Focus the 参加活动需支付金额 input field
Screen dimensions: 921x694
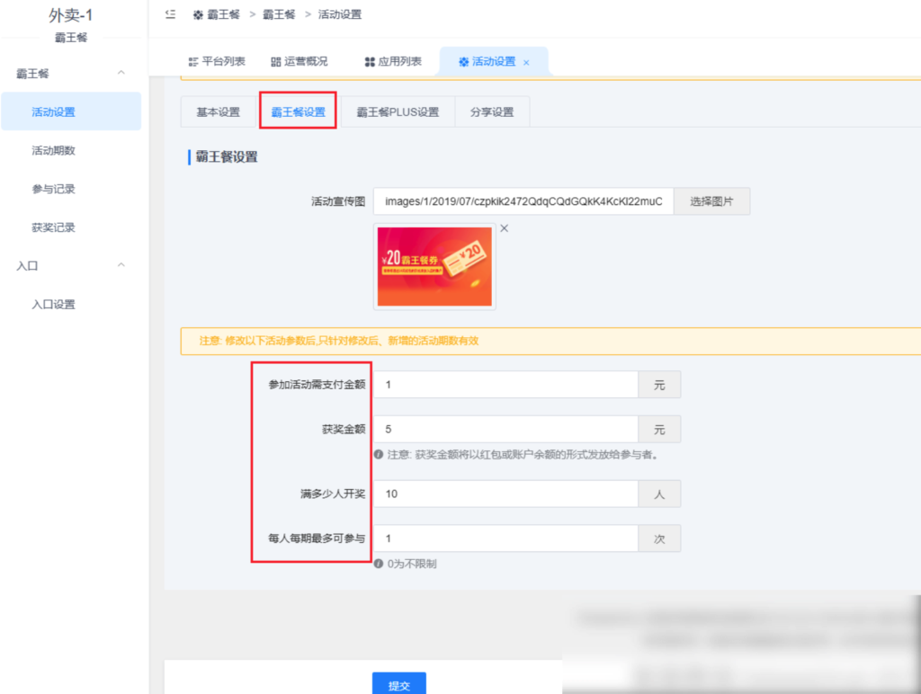[505, 385]
